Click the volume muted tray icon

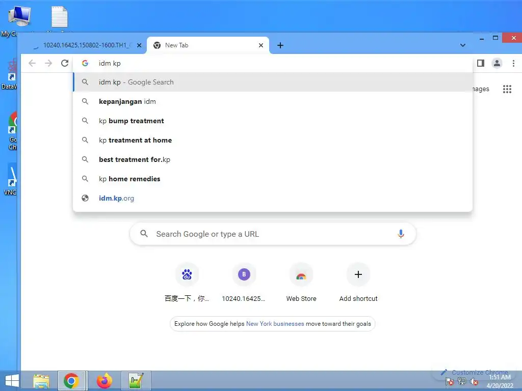point(474,382)
